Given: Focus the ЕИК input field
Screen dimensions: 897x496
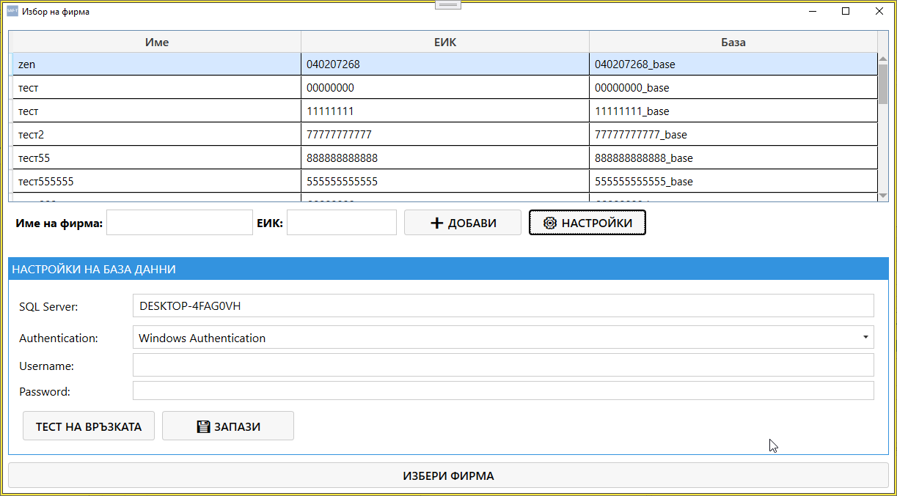Looking at the screenshot, I should tap(341, 223).
